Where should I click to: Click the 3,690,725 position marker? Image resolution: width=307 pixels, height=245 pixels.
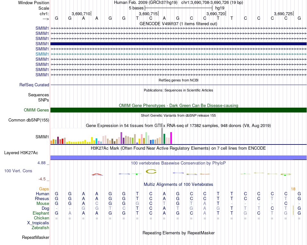pyautogui.click(x=283, y=14)
